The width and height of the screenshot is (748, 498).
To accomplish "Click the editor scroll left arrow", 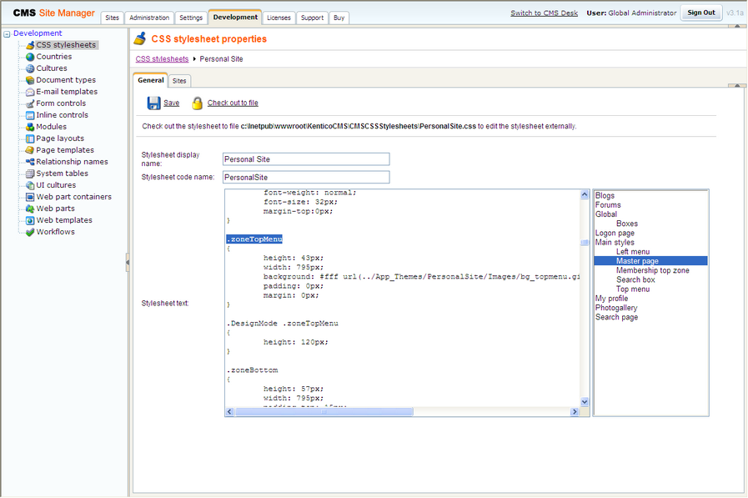I will [230, 411].
